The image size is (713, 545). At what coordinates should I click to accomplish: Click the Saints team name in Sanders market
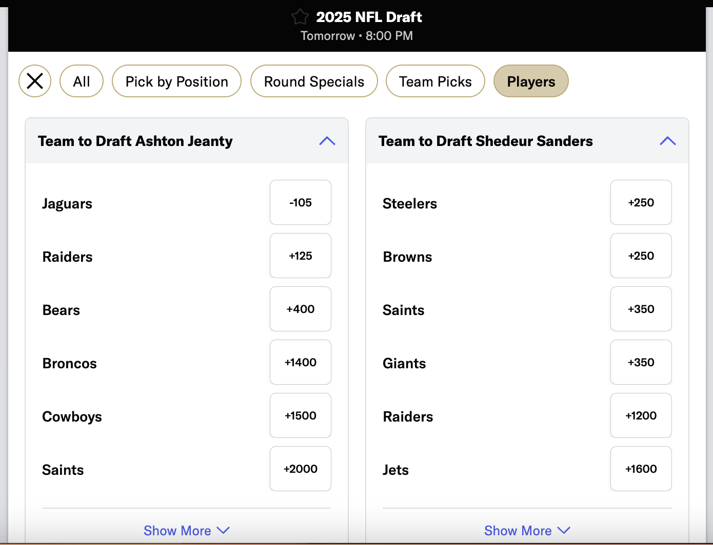click(x=403, y=310)
